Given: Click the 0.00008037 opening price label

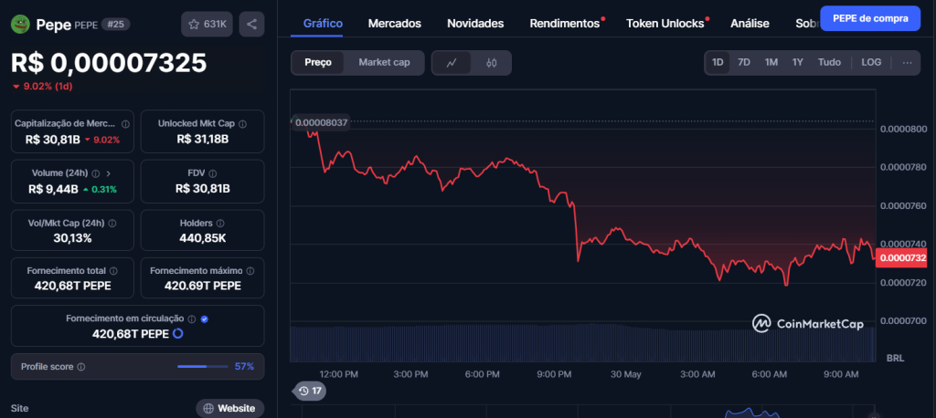Looking at the screenshot, I should [x=321, y=122].
